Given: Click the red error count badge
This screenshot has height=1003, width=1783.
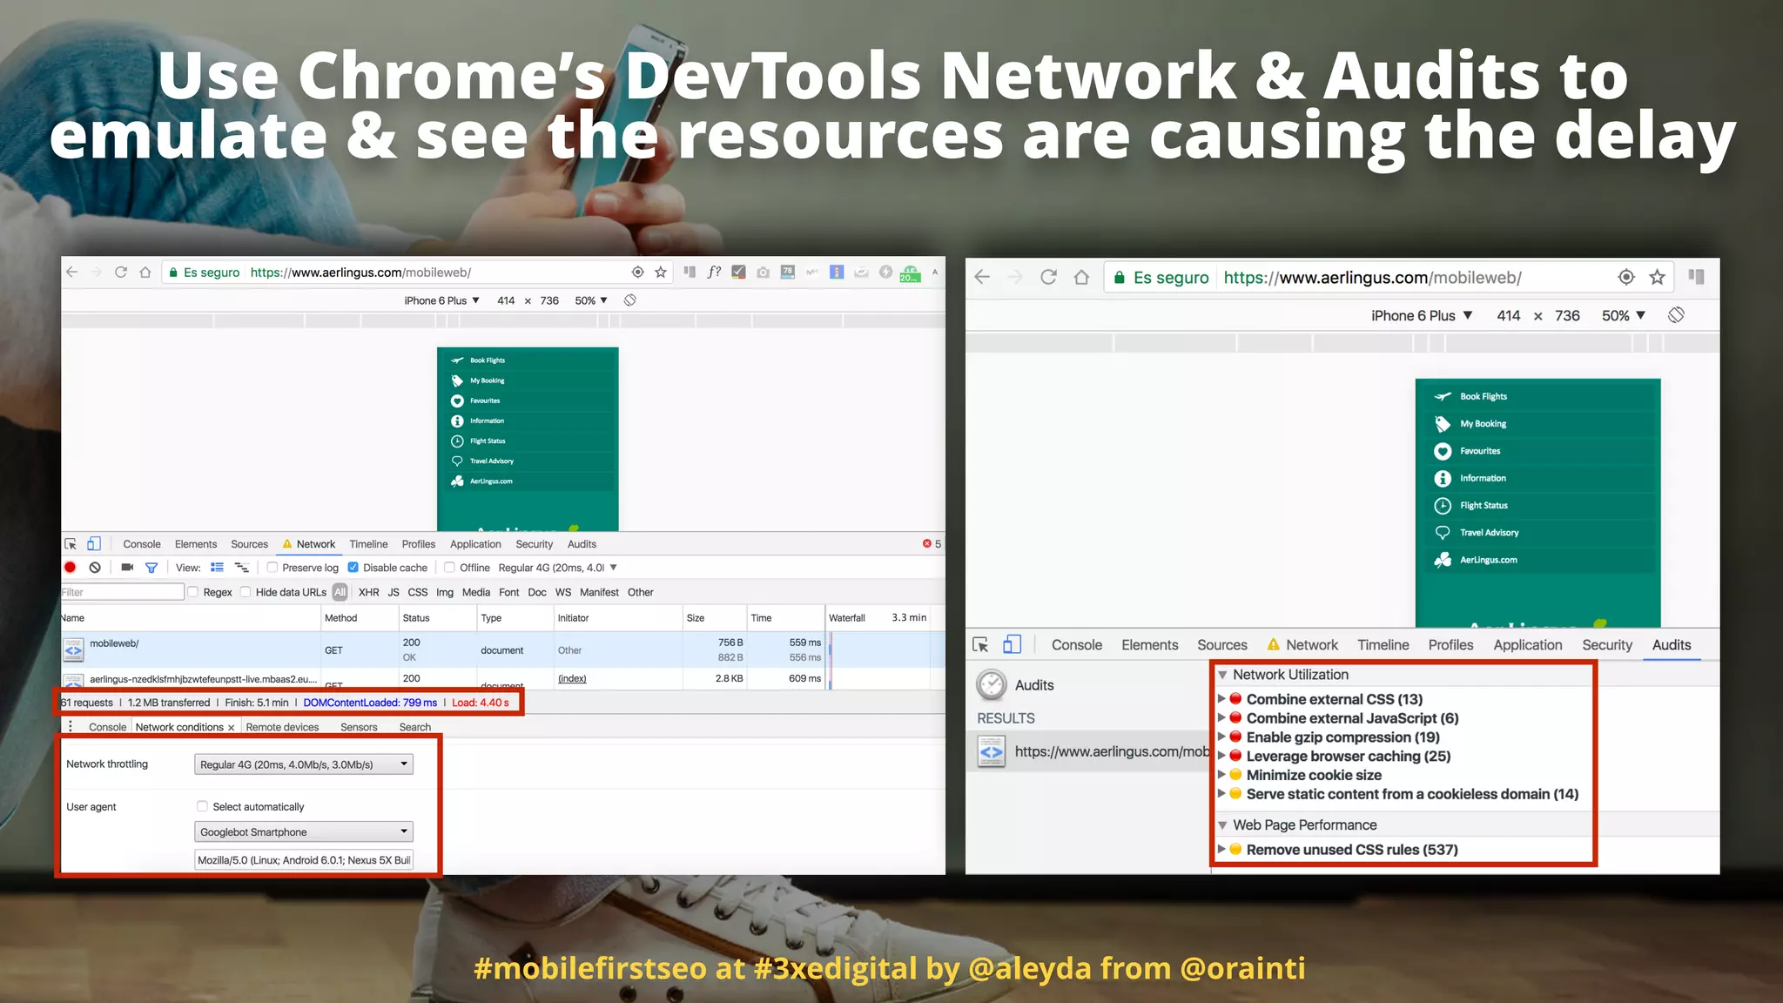Looking at the screenshot, I should click(x=932, y=544).
